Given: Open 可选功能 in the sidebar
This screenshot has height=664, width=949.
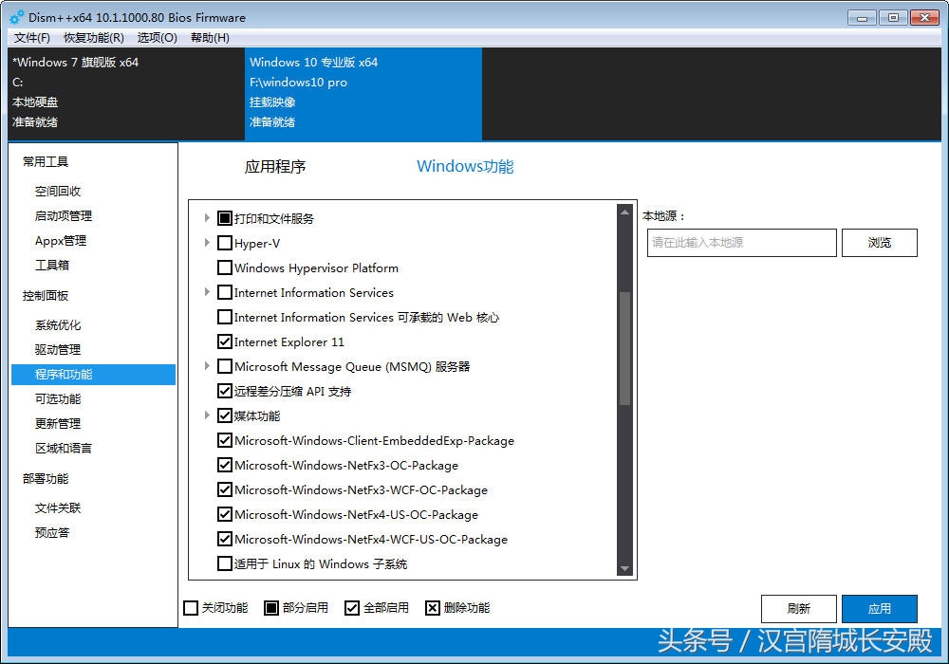Looking at the screenshot, I should coord(58,399).
